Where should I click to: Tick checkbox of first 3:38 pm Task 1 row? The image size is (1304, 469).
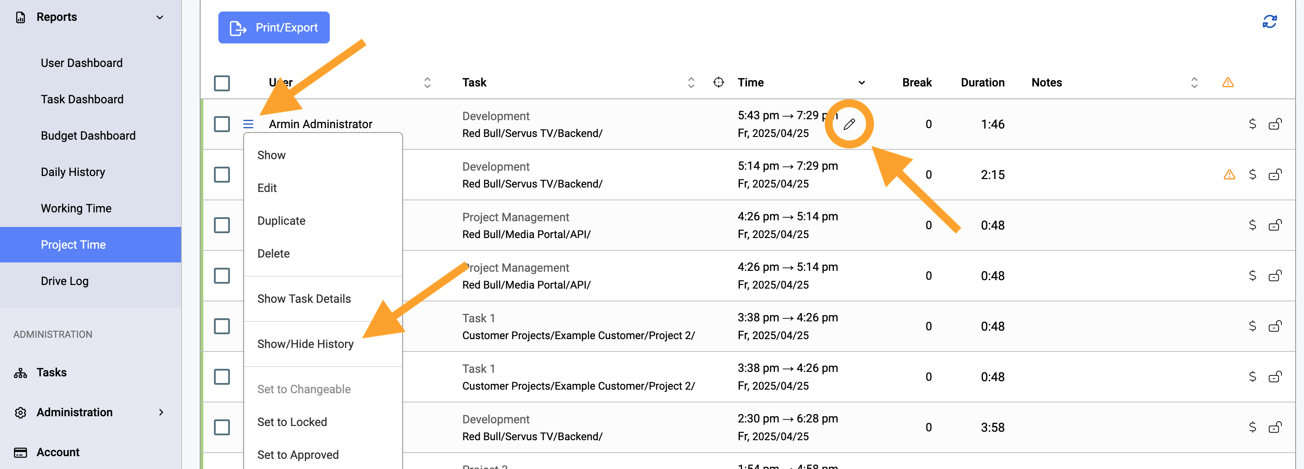coord(222,326)
